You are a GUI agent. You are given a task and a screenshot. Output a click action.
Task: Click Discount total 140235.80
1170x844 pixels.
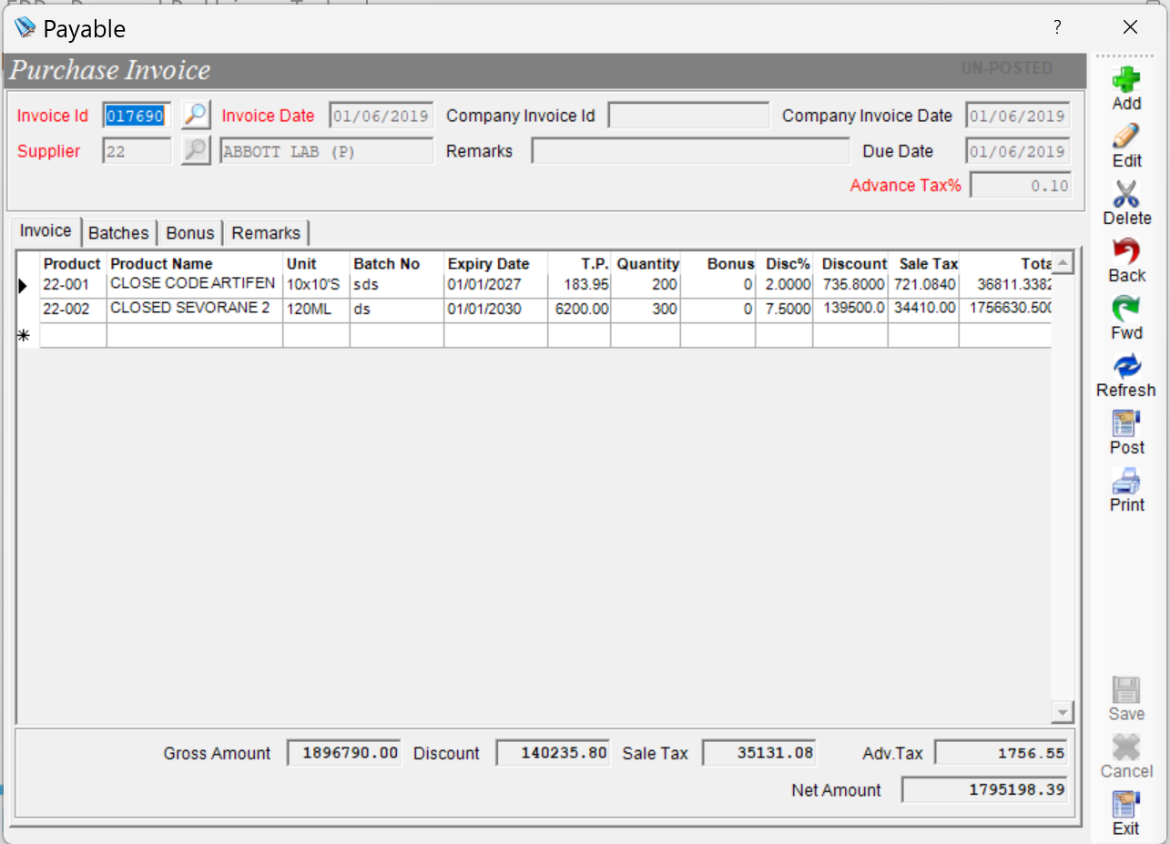coord(553,753)
